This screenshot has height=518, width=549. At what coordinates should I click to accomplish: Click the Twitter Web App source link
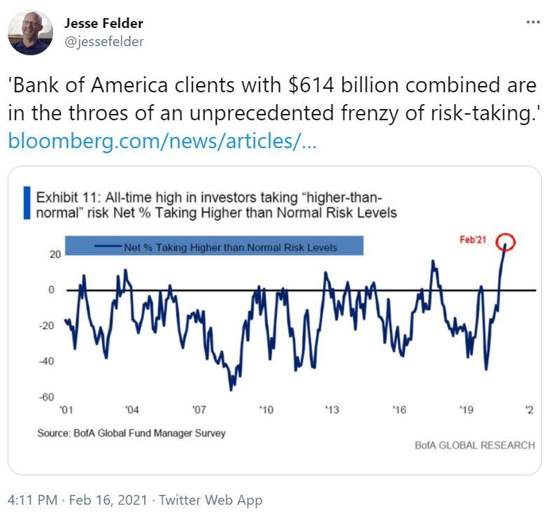pyautogui.click(x=211, y=500)
